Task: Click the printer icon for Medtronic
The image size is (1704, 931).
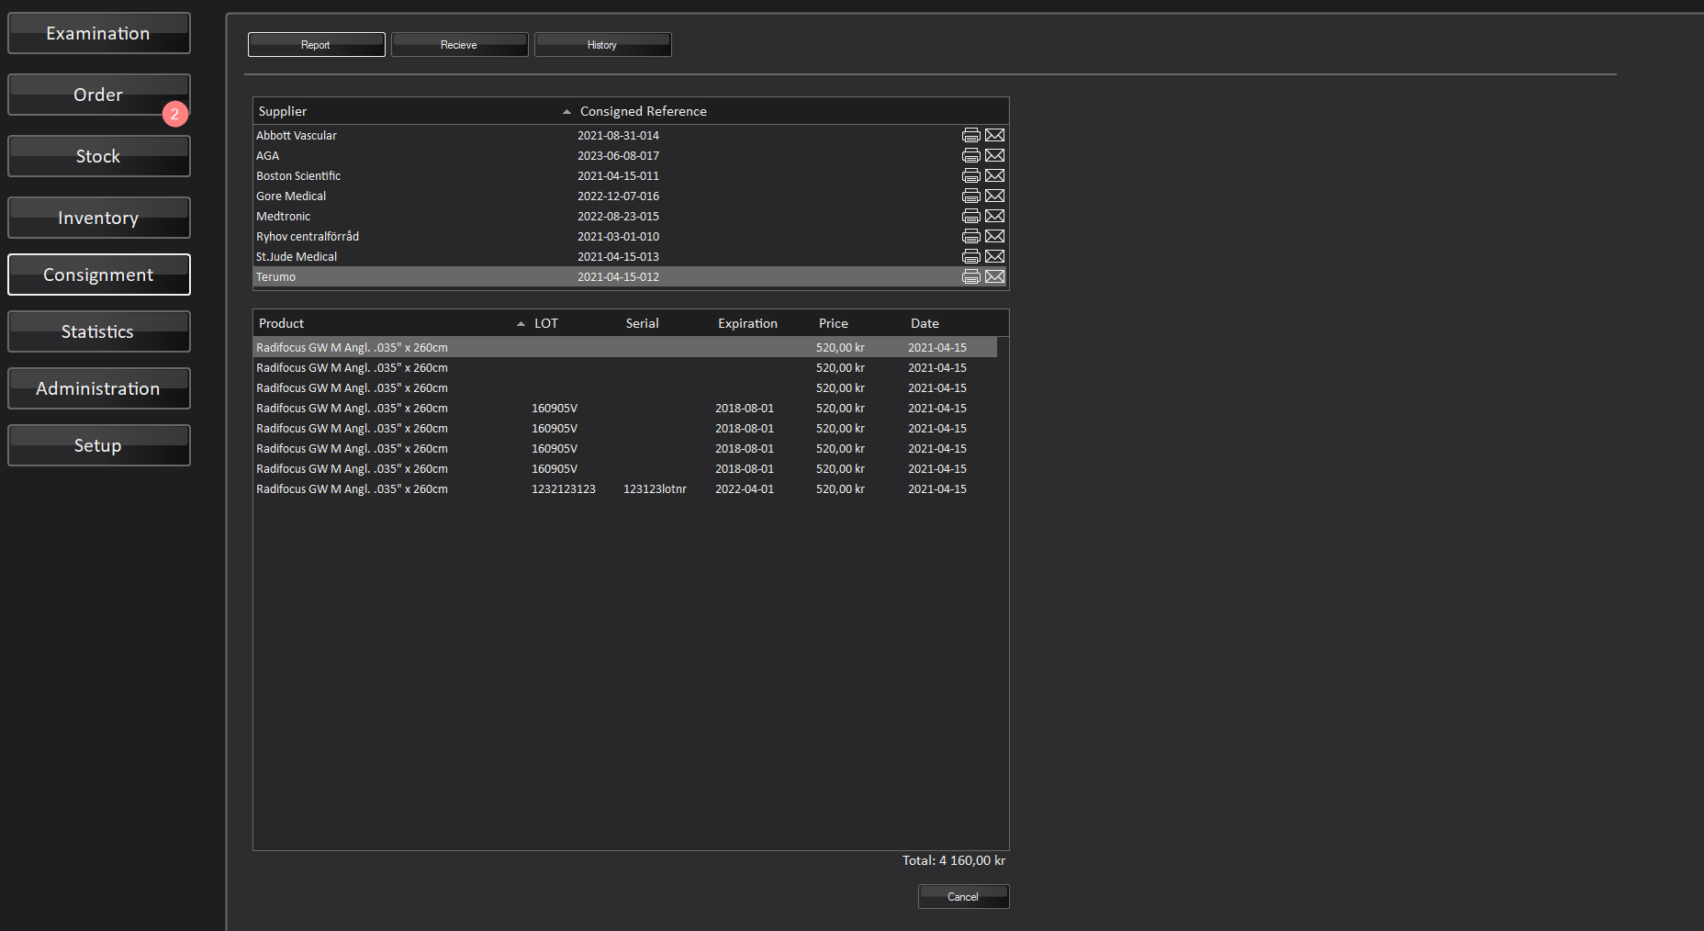Action: click(x=970, y=216)
